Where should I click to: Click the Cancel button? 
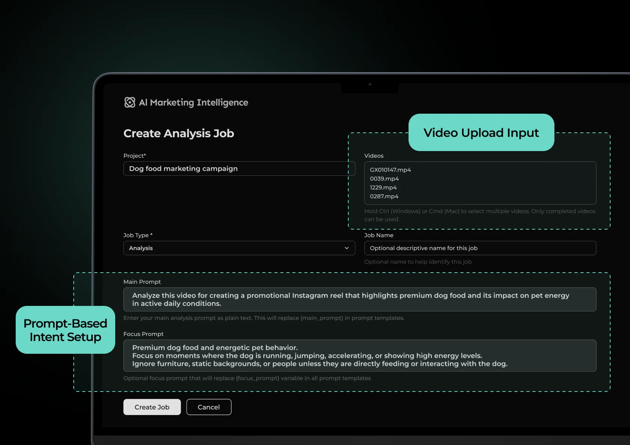click(209, 407)
